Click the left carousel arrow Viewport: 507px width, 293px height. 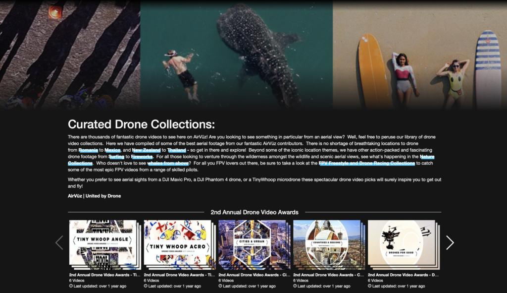pyautogui.click(x=59, y=242)
